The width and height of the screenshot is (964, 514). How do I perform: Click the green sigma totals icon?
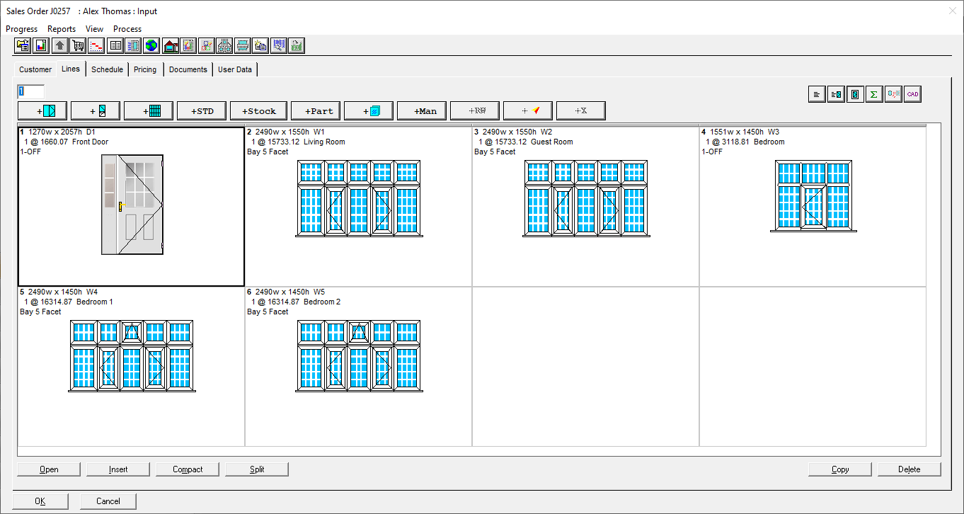click(874, 94)
